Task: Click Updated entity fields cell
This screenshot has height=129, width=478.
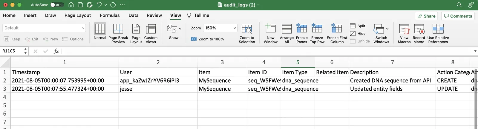Action: pyautogui.click(x=392, y=89)
